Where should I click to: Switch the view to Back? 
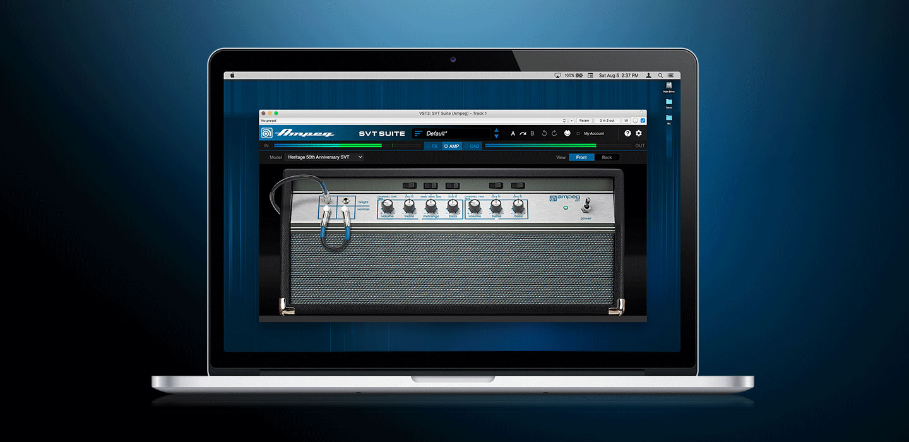pyautogui.click(x=607, y=157)
